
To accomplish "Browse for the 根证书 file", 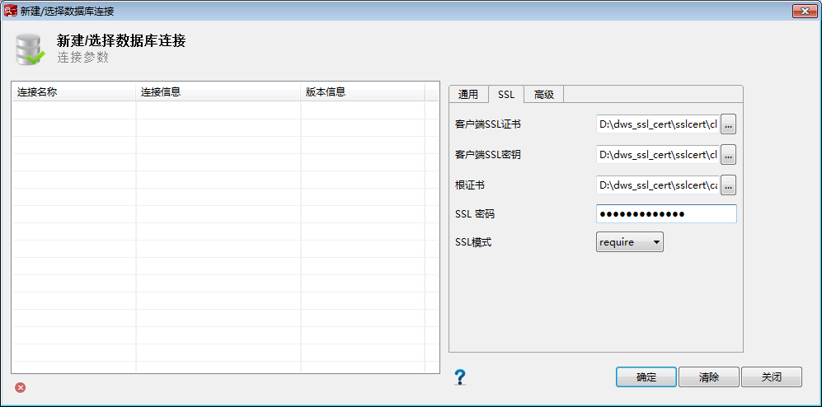I will [x=729, y=185].
